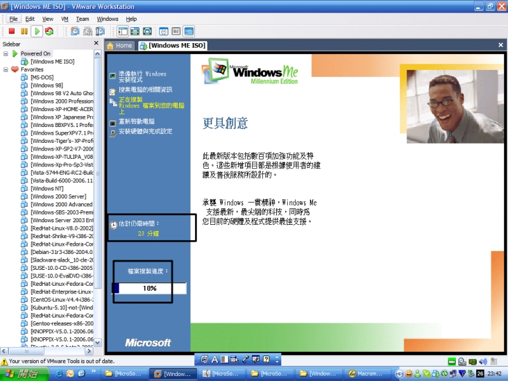Switch to Summary view toolbar icon
The height and width of the screenshot is (381, 508).
point(164,31)
